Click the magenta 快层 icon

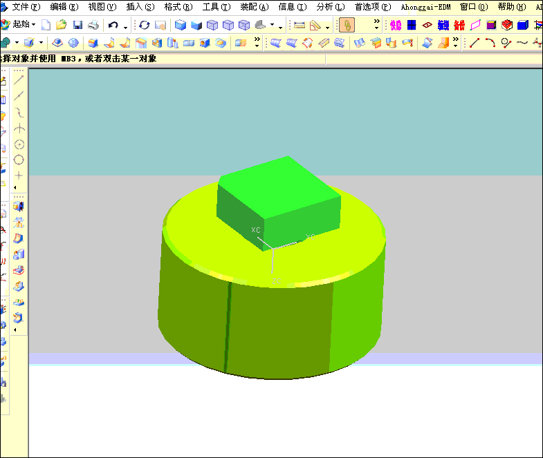coord(396,25)
